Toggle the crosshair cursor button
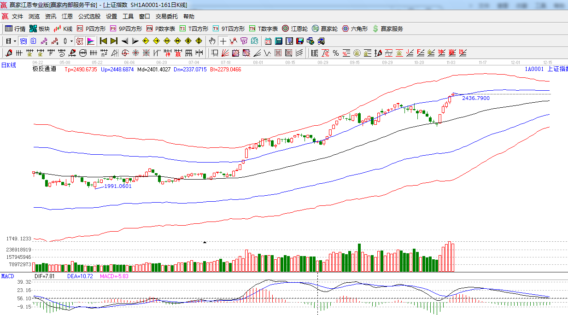 223,41
